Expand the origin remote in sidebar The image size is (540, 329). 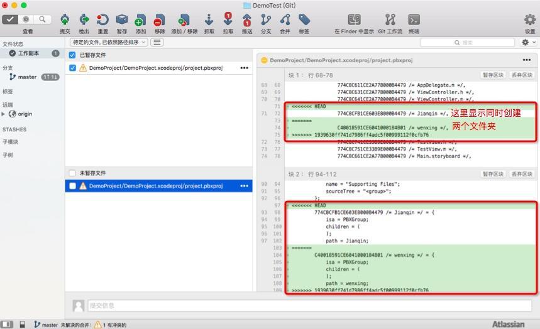point(3,114)
